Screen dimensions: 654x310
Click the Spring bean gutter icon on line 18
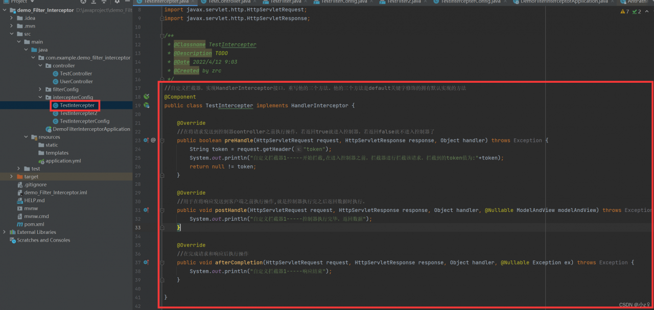pyautogui.click(x=147, y=97)
